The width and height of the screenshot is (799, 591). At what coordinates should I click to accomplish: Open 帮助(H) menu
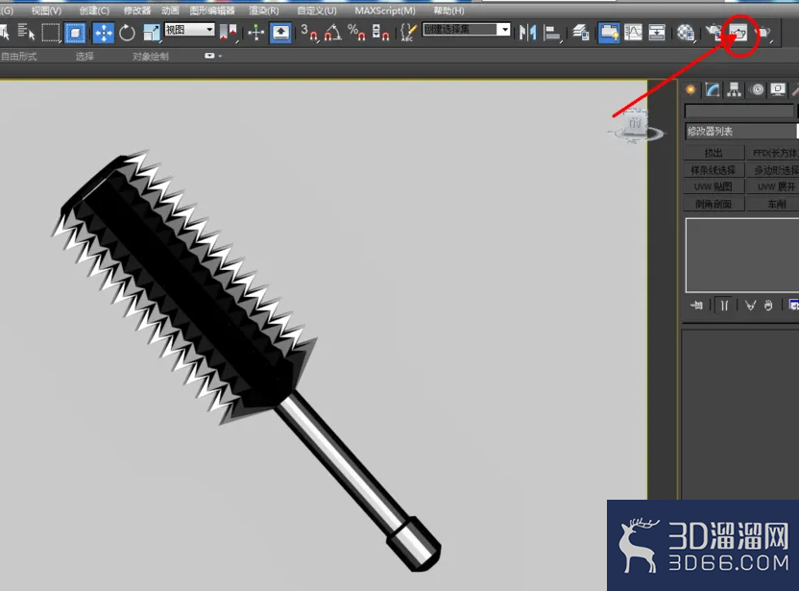click(448, 11)
